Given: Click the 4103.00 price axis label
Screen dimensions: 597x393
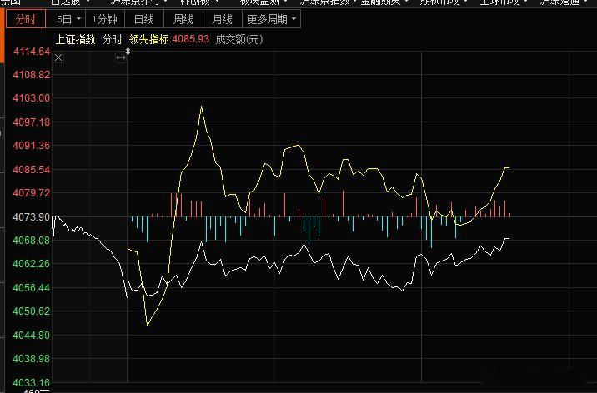Looking at the screenshot, I should point(32,98).
